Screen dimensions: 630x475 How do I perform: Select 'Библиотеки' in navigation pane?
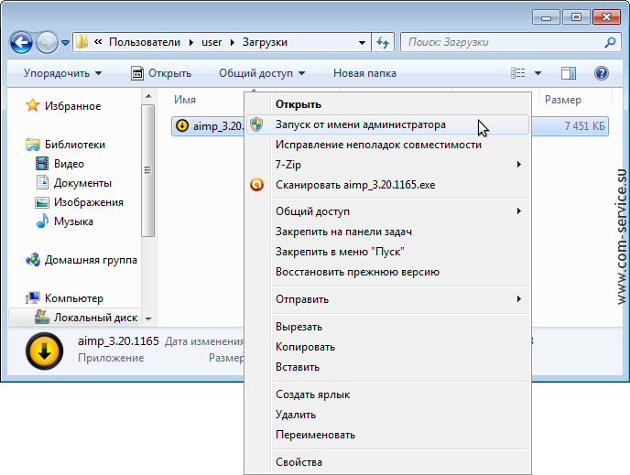coord(65,145)
